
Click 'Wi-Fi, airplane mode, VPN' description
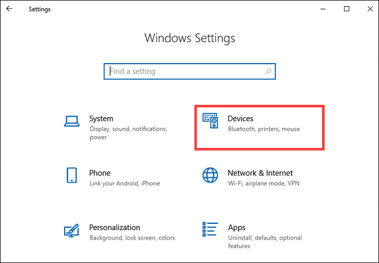[264, 183]
